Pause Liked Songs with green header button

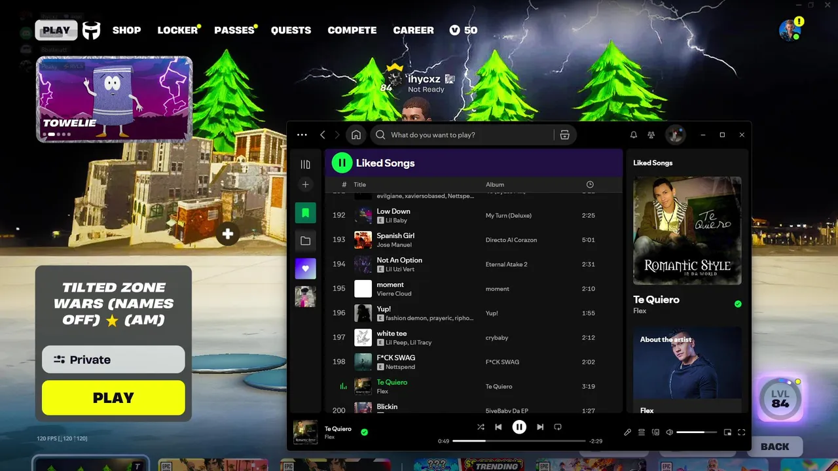(342, 163)
